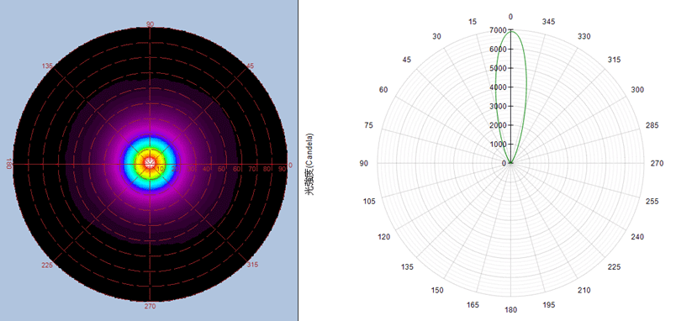Click the 15 degree label on polar plot
Screen dimensions: 676x321
473,22
